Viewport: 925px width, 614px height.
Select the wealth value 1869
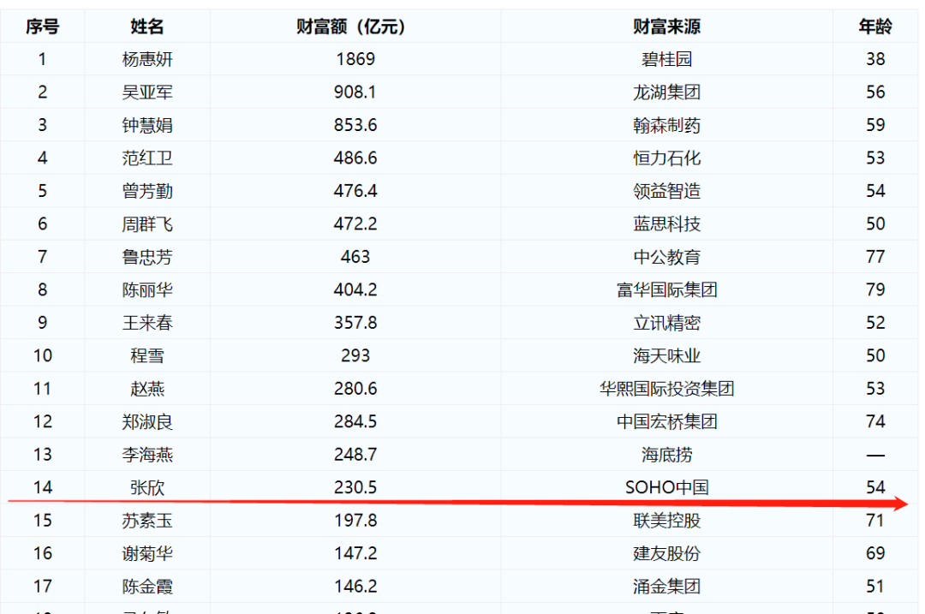[355, 59]
